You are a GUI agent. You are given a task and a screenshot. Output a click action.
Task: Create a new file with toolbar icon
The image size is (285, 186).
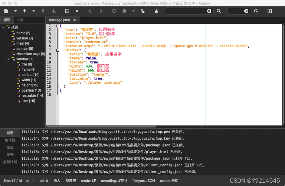(6, 11)
